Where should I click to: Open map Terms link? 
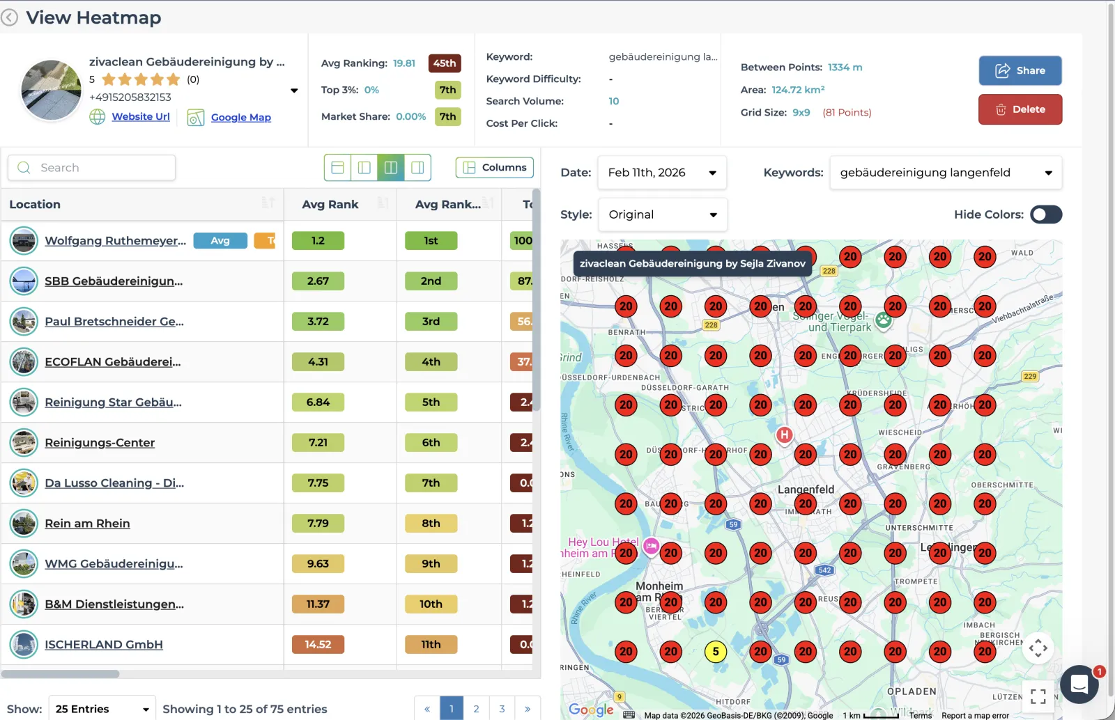point(921,715)
